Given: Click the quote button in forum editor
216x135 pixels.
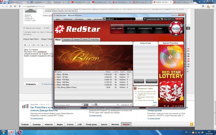Looking at the screenshot, I should (x=47, y=45).
